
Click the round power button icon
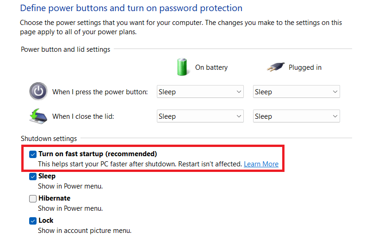coord(38,91)
